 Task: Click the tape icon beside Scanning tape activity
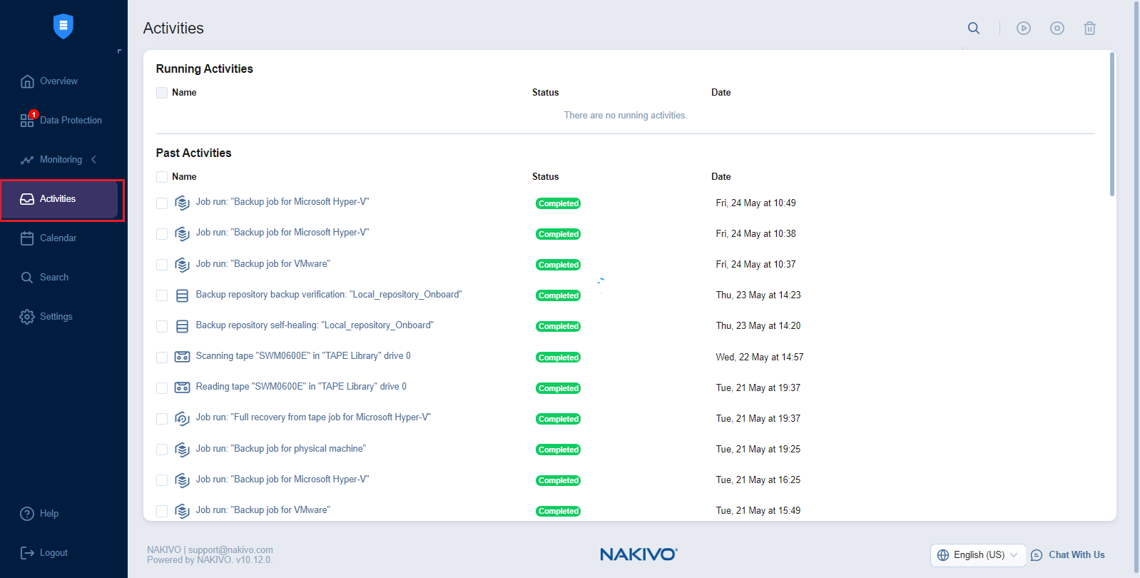(182, 357)
